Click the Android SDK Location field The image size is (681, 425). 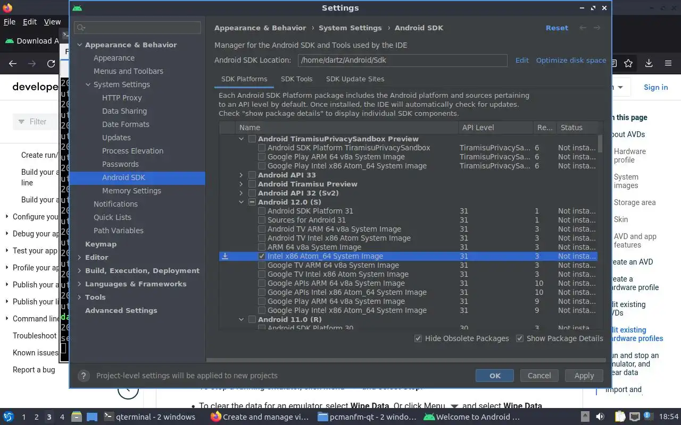[402, 60]
